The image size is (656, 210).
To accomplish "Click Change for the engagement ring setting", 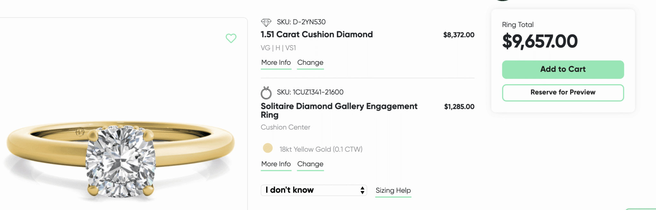I will (x=310, y=164).
